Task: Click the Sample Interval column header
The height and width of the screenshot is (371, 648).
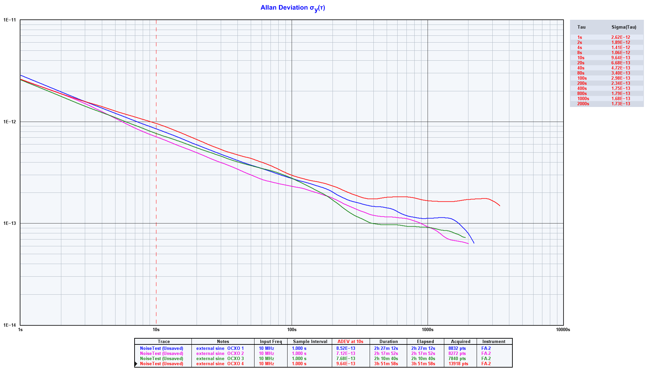Action: pyautogui.click(x=310, y=342)
